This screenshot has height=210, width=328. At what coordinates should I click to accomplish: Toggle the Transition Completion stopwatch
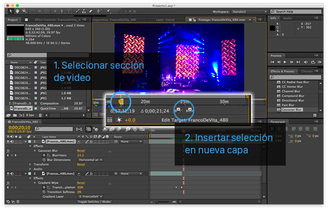[44, 187]
